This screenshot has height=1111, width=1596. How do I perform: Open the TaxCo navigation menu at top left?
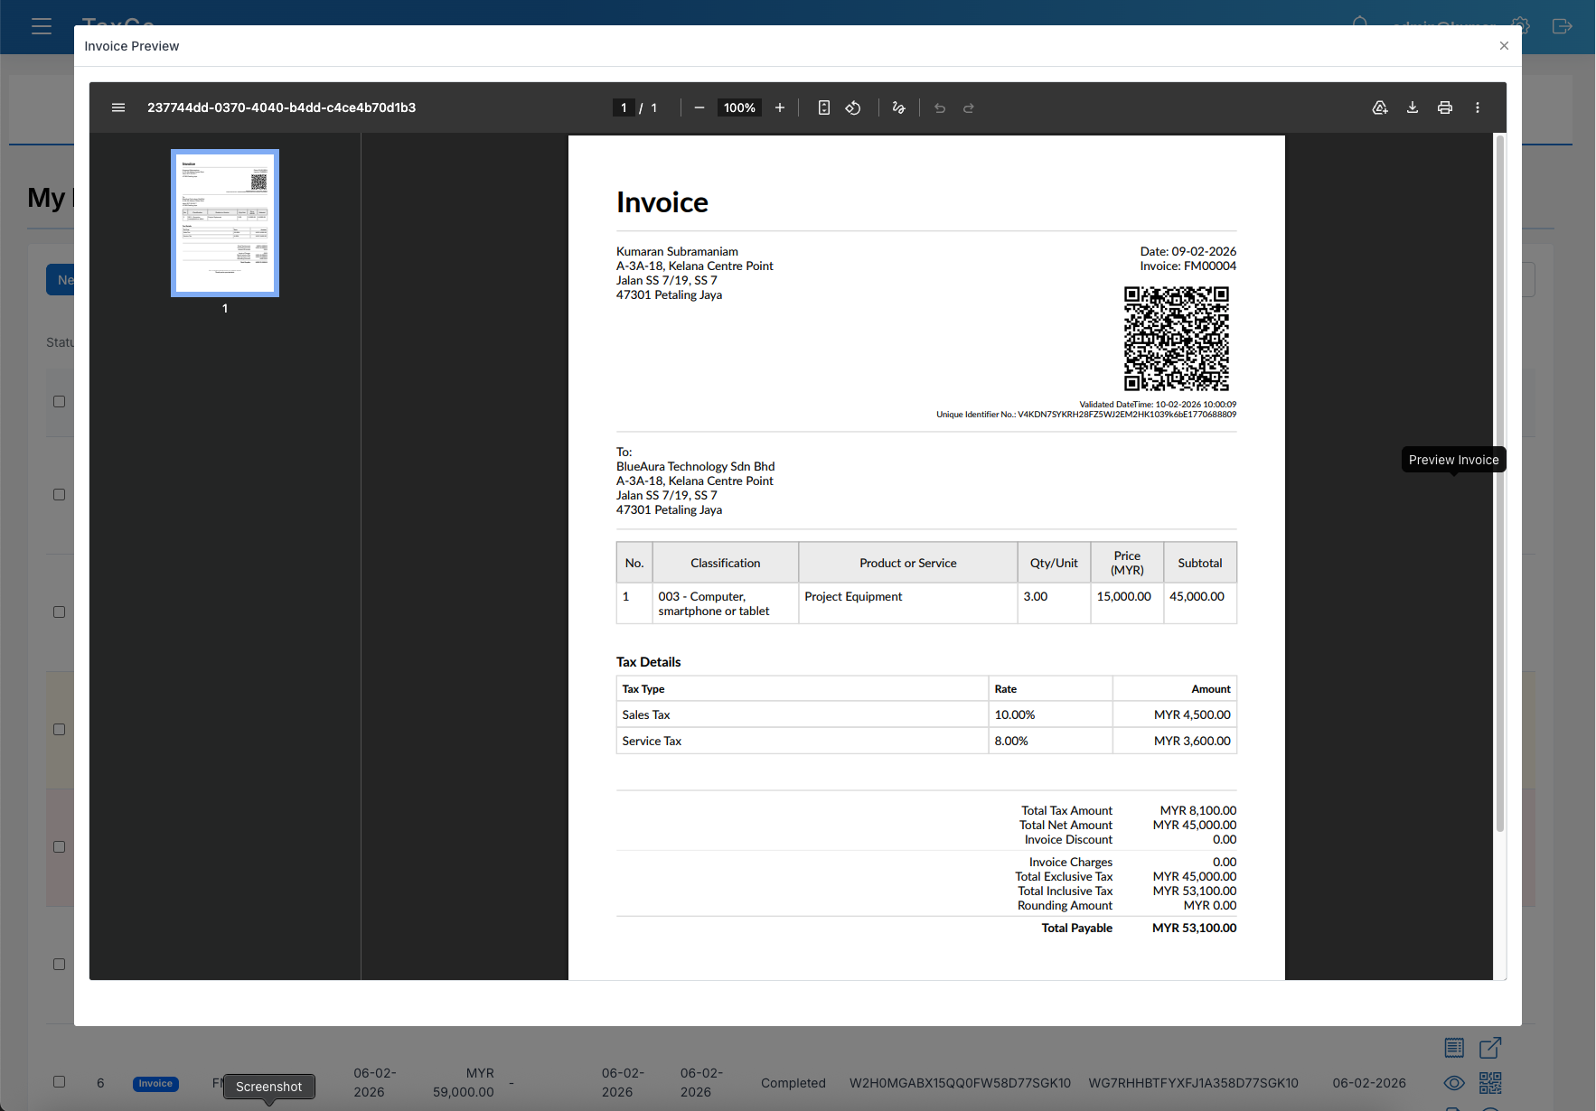coord(42,26)
